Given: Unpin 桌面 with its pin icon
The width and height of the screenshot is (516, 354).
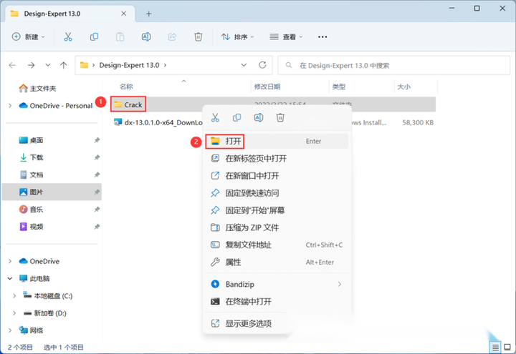Looking at the screenshot, I should click(97, 140).
